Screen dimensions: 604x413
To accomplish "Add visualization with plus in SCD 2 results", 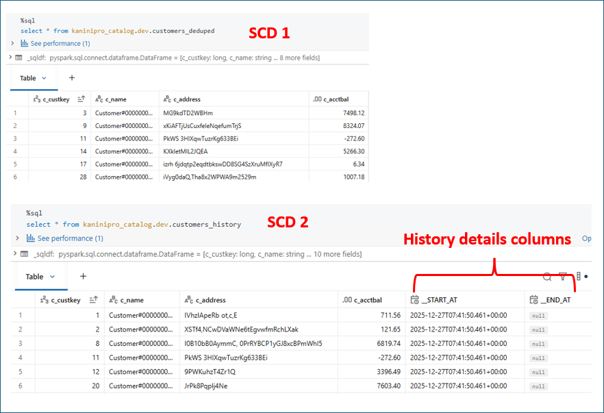I will [x=83, y=277].
